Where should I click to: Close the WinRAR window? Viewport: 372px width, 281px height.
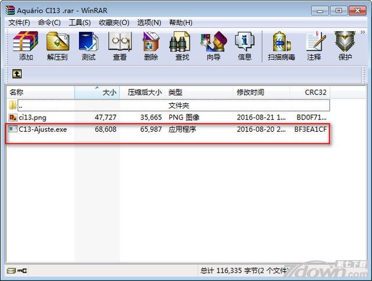click(357, 10)
